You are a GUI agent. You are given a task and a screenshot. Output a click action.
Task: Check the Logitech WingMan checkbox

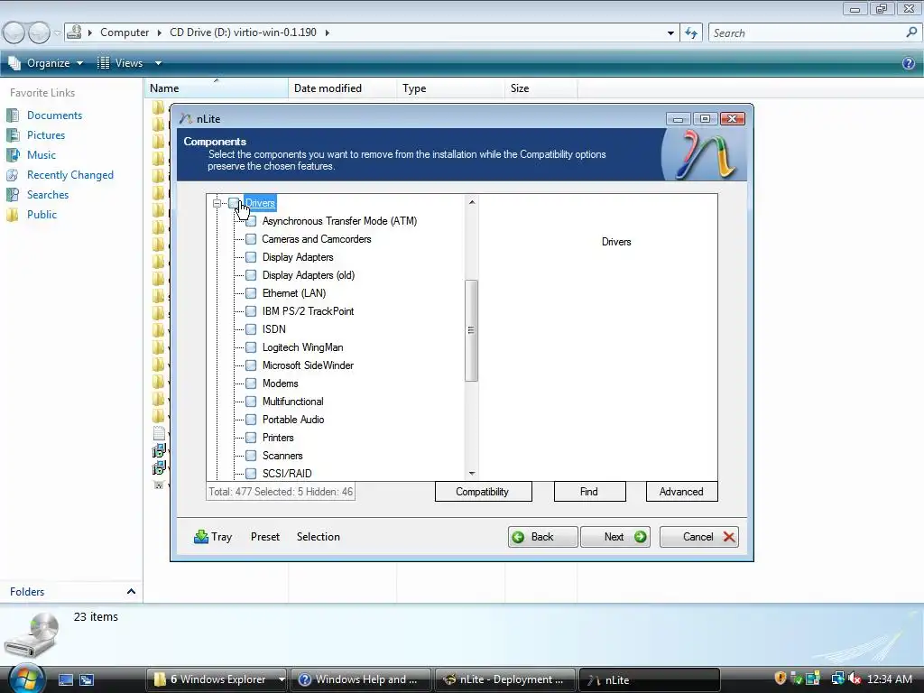251,347
